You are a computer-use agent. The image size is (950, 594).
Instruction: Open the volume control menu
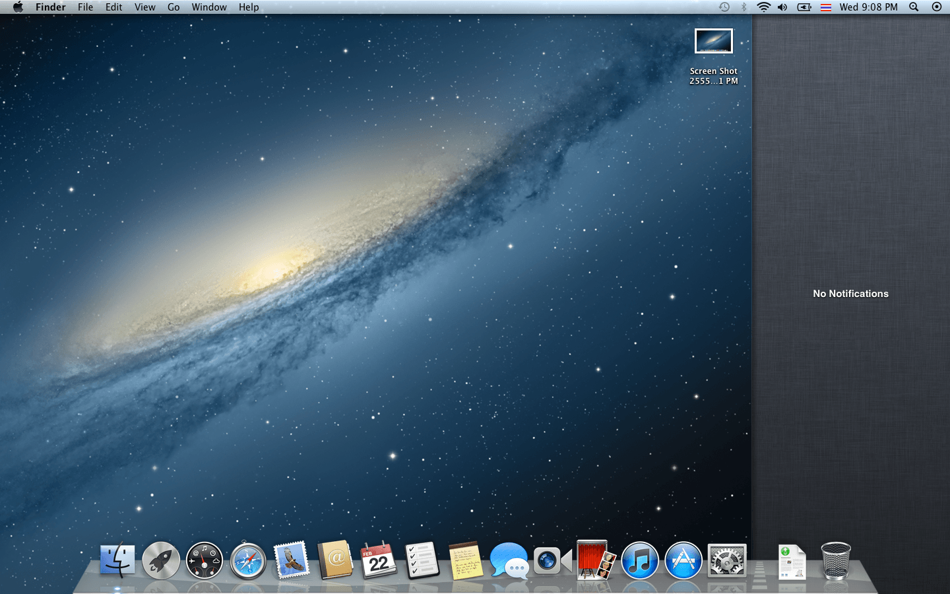click(x=782, y=7)
